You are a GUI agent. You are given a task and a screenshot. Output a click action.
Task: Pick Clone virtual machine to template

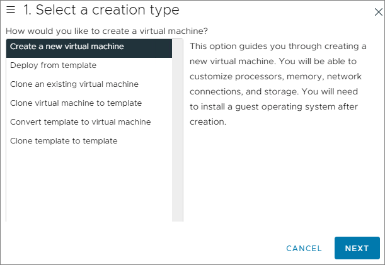[76, 103]
